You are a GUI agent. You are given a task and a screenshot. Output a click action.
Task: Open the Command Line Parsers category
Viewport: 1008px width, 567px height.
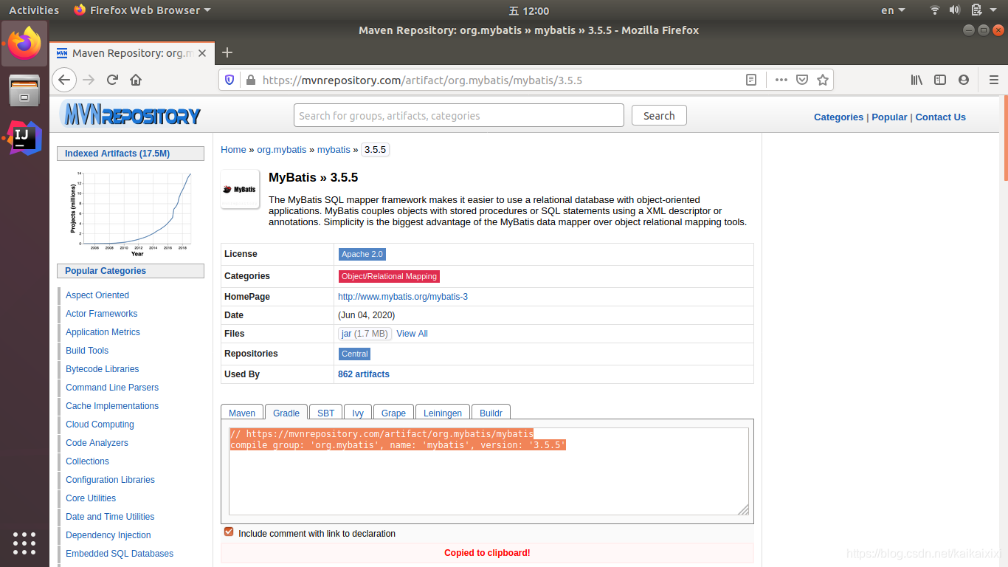[112, 388]
